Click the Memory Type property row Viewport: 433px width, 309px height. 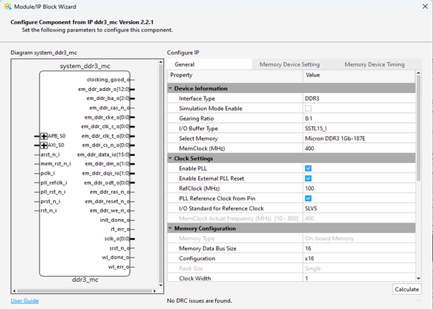(x=291, y=238)
